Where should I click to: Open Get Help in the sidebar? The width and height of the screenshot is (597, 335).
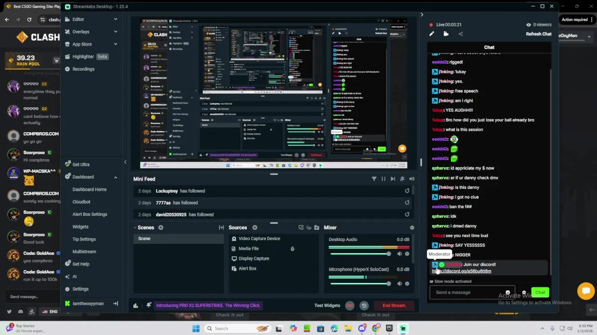pyautogui.click(x=81, y=264)
